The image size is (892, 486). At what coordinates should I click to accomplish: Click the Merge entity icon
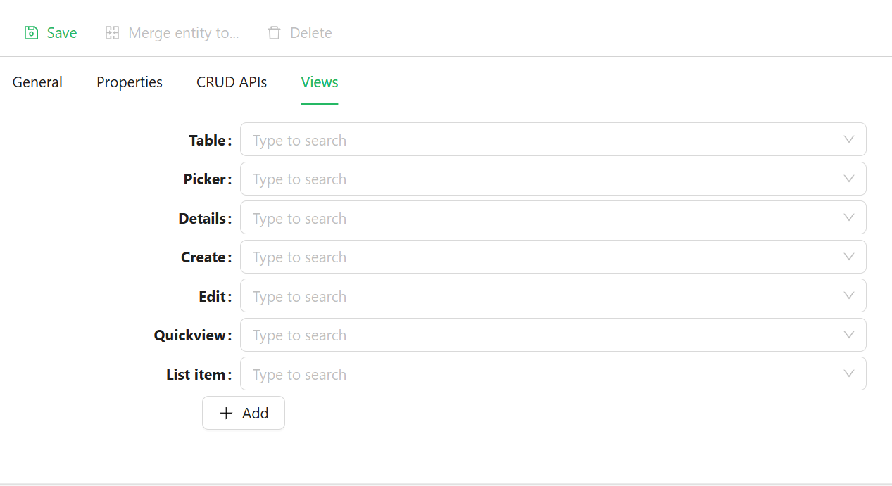(x=112, y=33)
